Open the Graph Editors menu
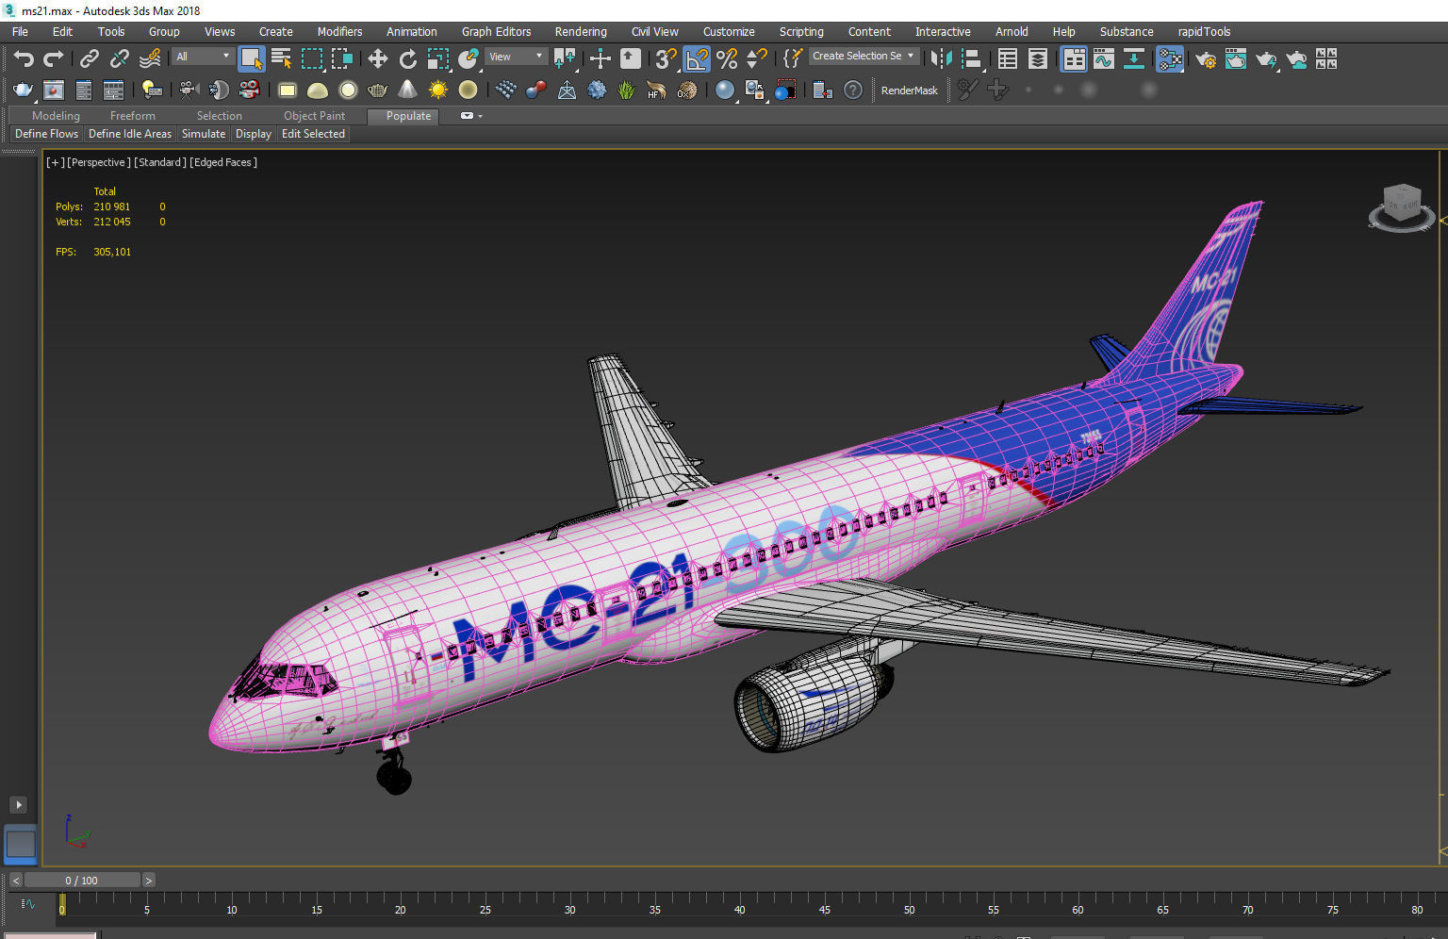 [496, 31]
